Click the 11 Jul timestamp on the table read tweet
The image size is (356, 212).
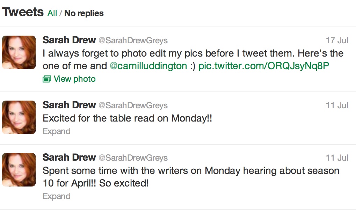point(337,105)
